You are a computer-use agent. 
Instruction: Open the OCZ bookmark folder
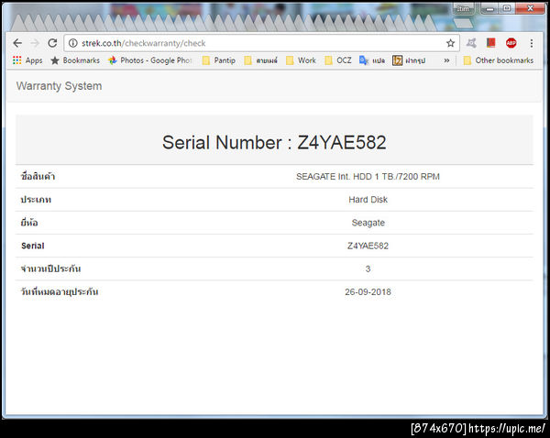tap(338, 60)
